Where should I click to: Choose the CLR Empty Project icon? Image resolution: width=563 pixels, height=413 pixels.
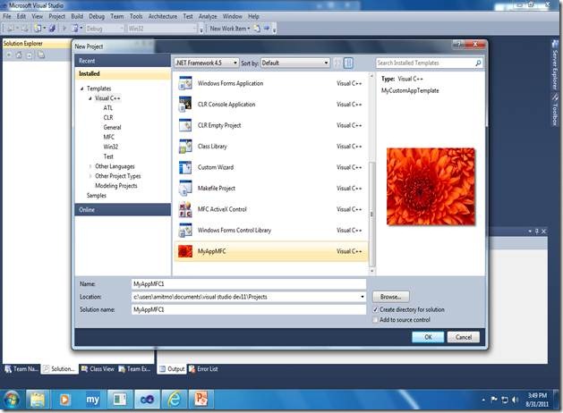click(185, 125)
